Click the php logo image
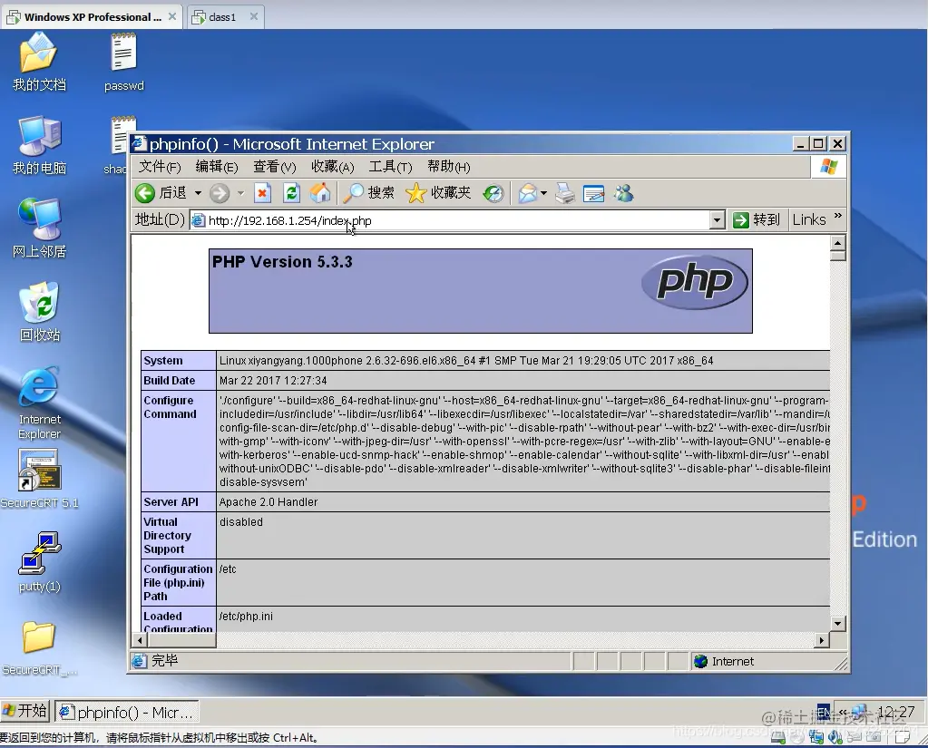 click(x=695, y=283)
